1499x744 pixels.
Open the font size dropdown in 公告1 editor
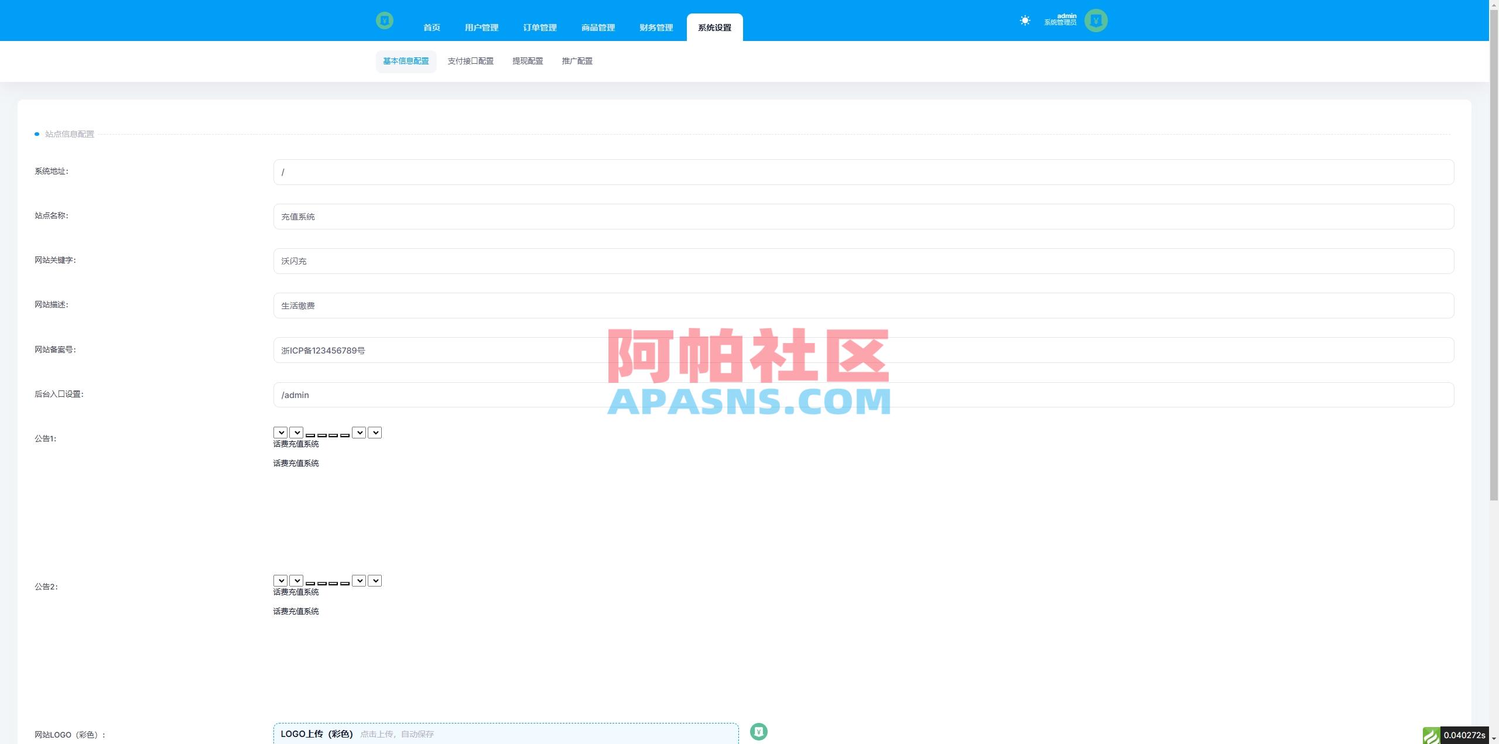[296, 433]
